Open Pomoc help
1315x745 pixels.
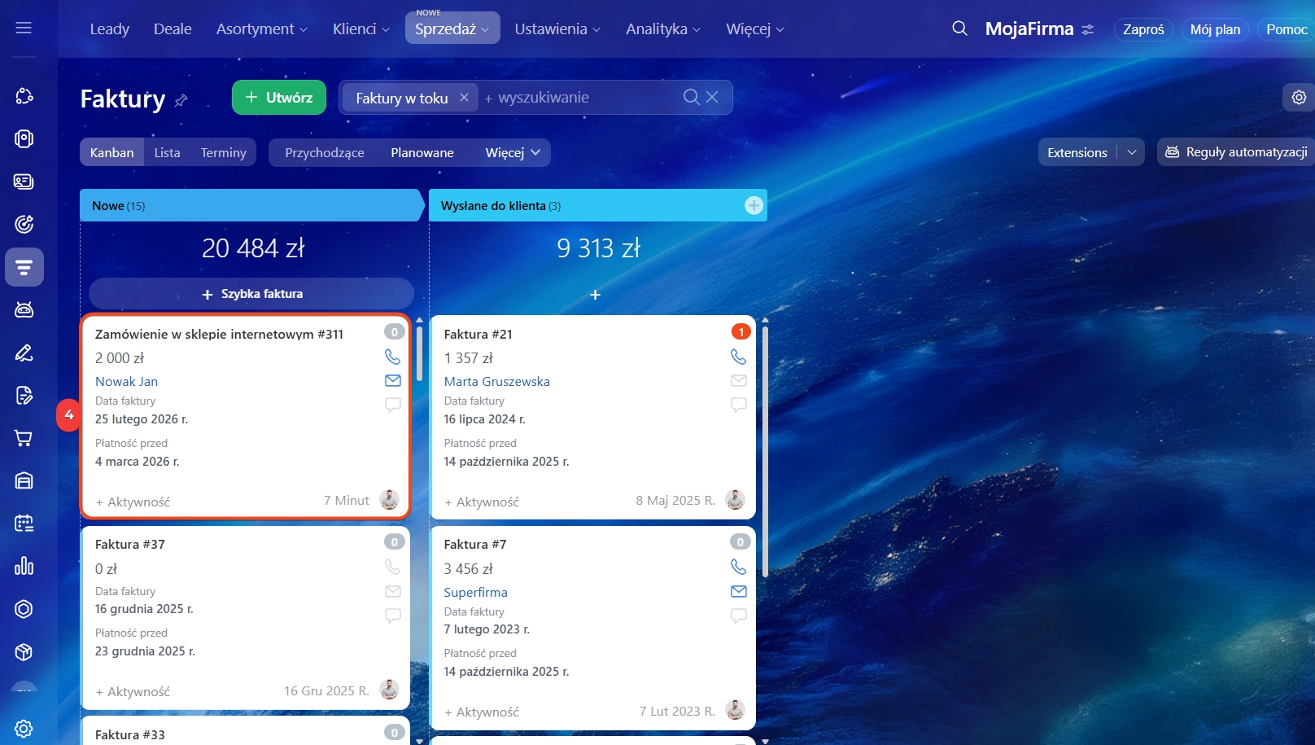pyautogui.click(x=1287, y=29)
